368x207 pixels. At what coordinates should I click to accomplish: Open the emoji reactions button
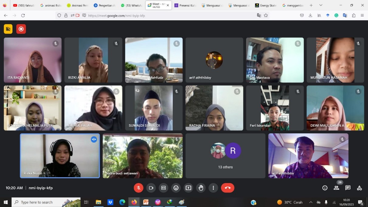pyautogui.click(x=176, y=188)
